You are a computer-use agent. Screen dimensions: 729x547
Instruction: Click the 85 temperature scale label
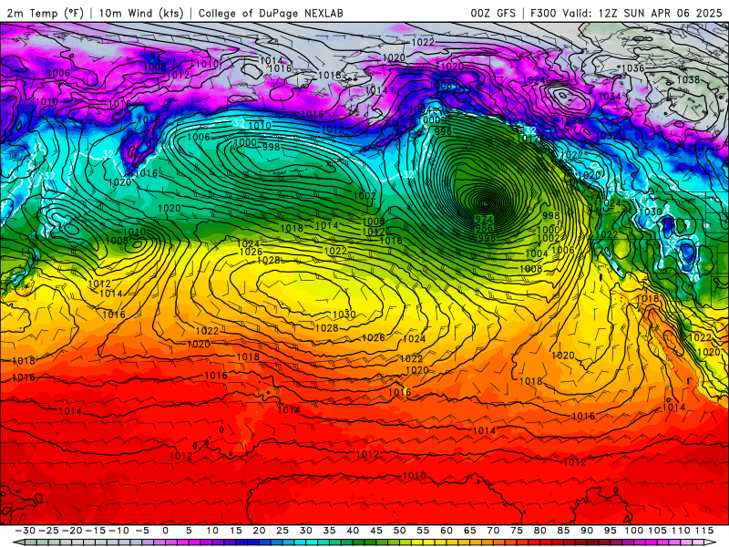click(x=563, y=531)
